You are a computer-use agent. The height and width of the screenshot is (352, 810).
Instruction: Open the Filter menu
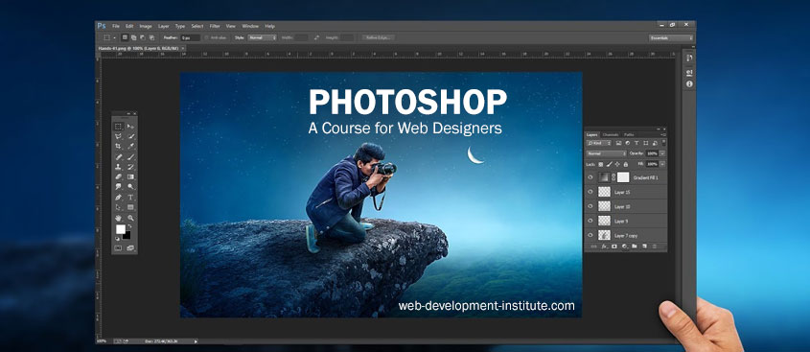(215, 26)
